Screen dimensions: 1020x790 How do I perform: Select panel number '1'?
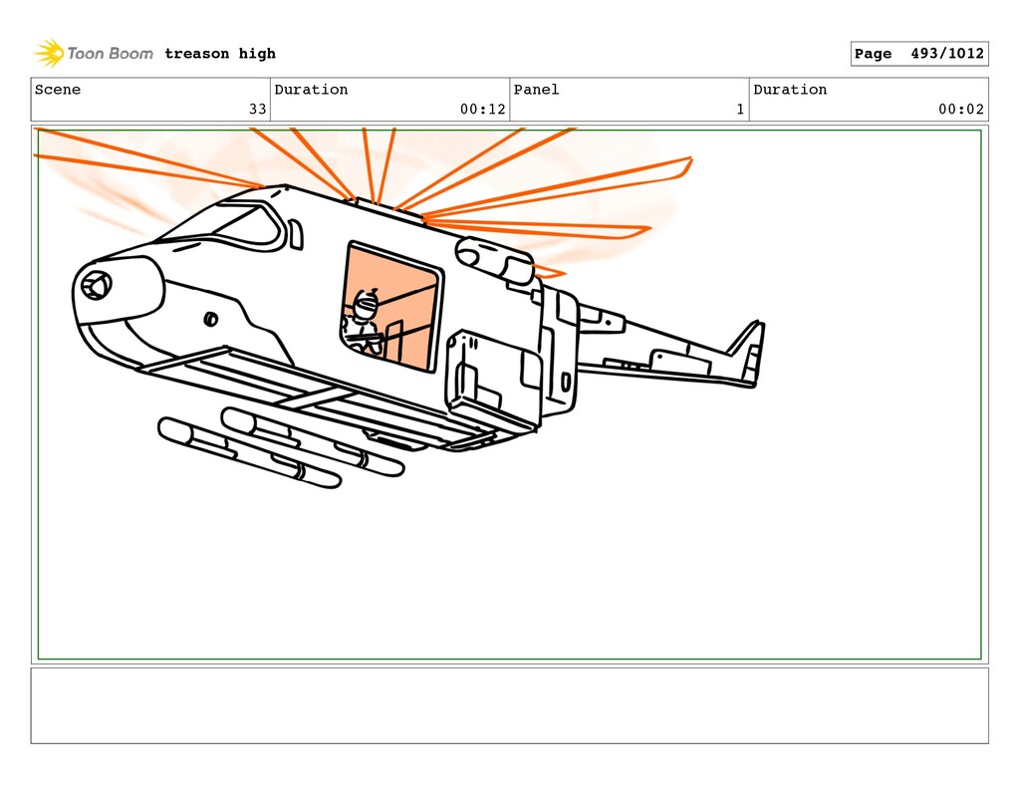[740, 110]
